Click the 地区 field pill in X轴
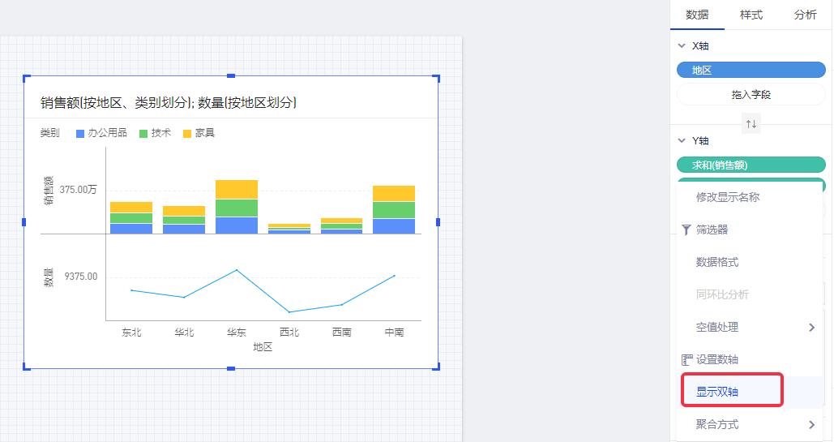Viewport: 834px width, 442px height. (751, 71)
